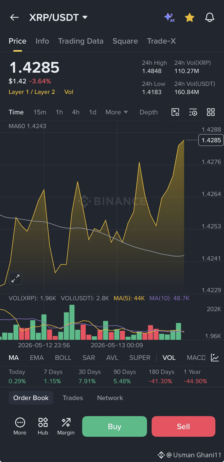The height and width of the screenshot is (462, 224).
Task: Click 180 Days performance -41.30%
Action: click(x=160, y=381)
